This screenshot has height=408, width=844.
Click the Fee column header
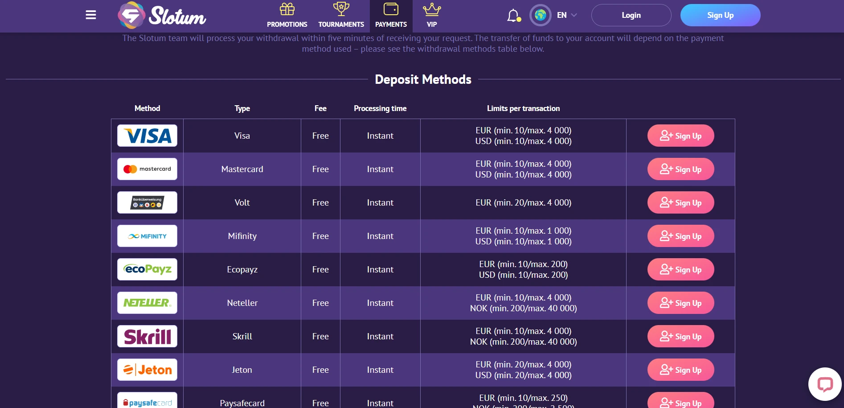[x=320, y=108]
